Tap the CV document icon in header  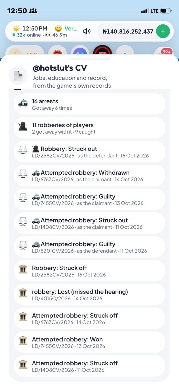(x=18, y=75)
